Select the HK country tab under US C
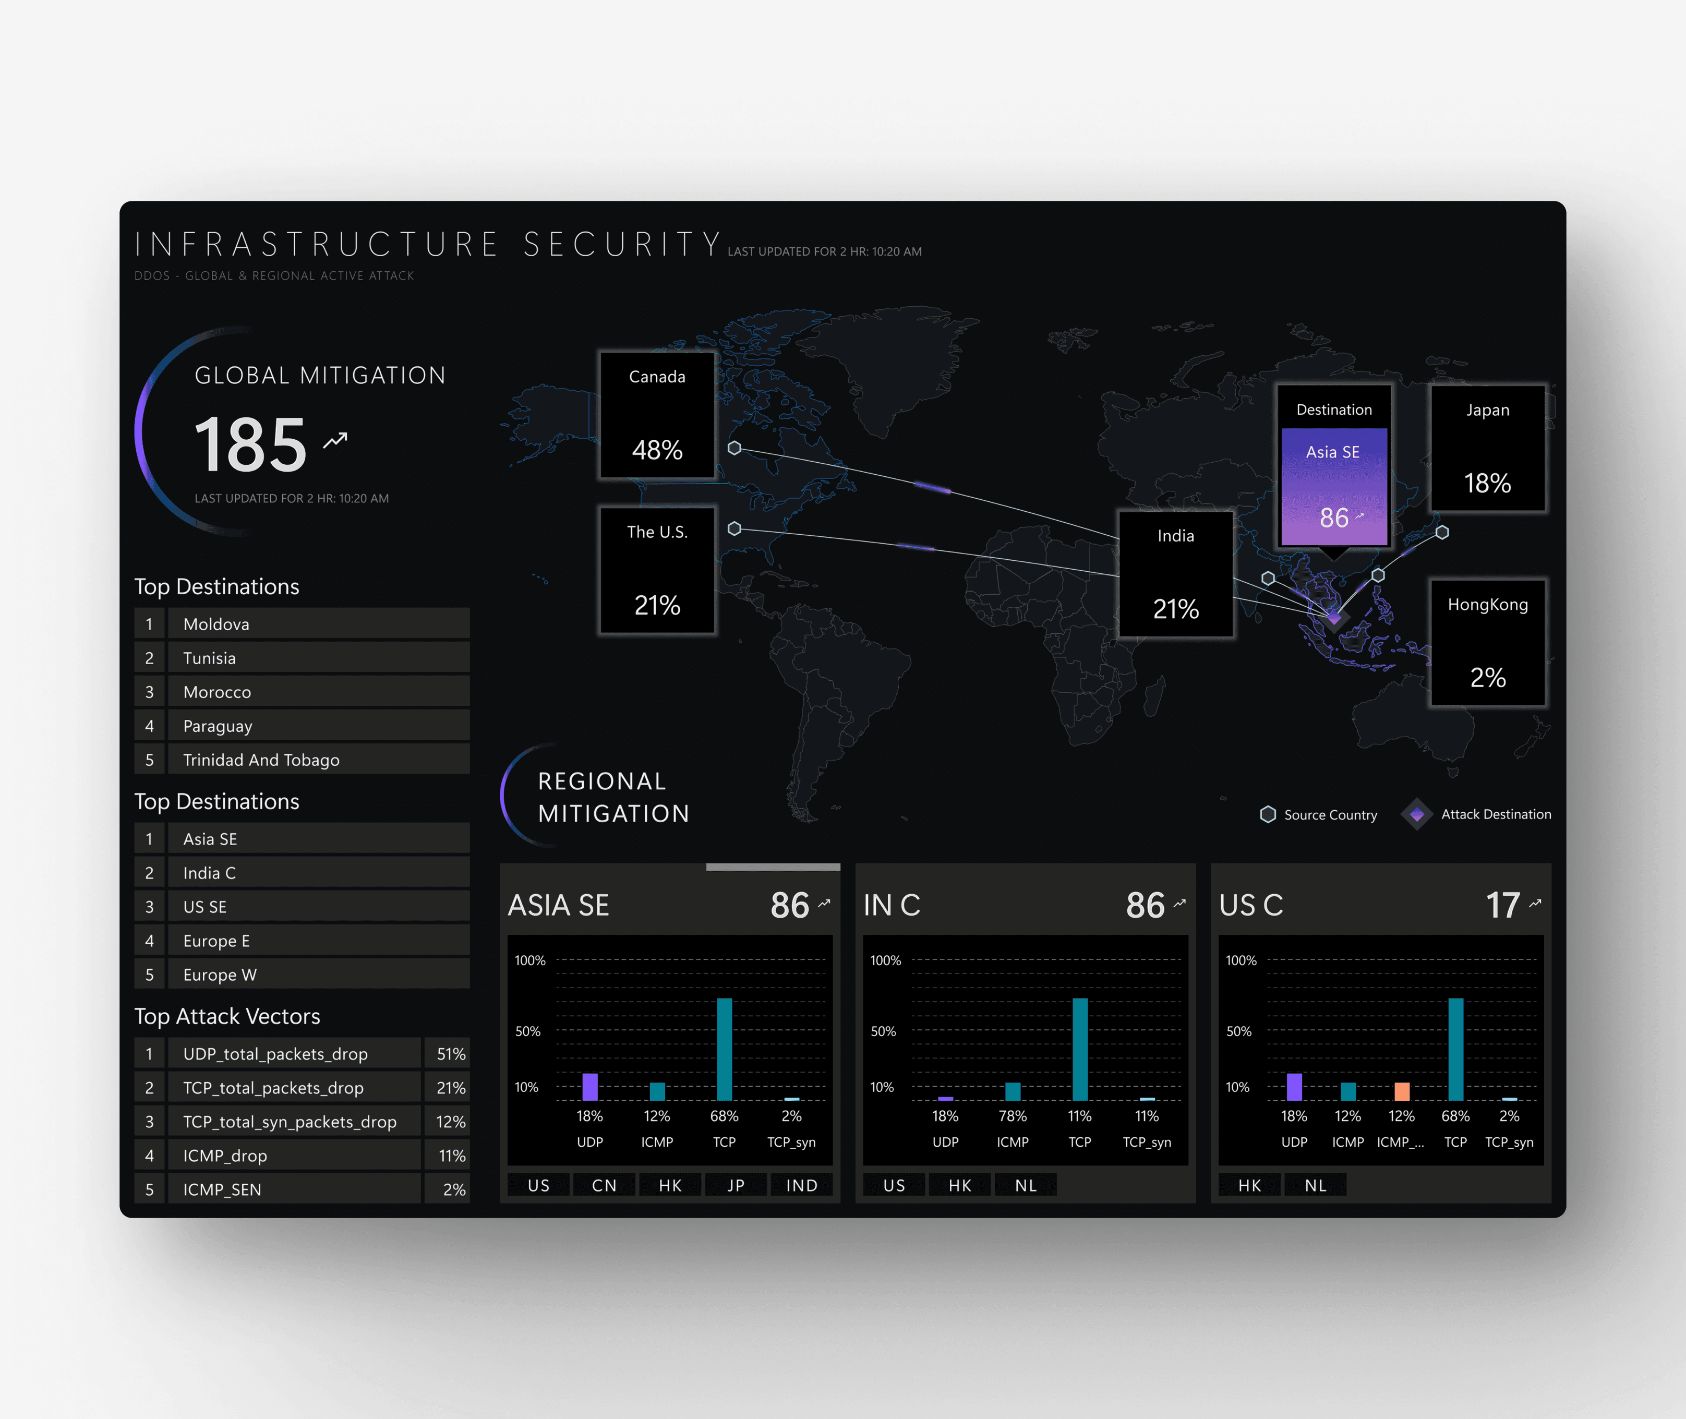 (x=1249, y=1185)
